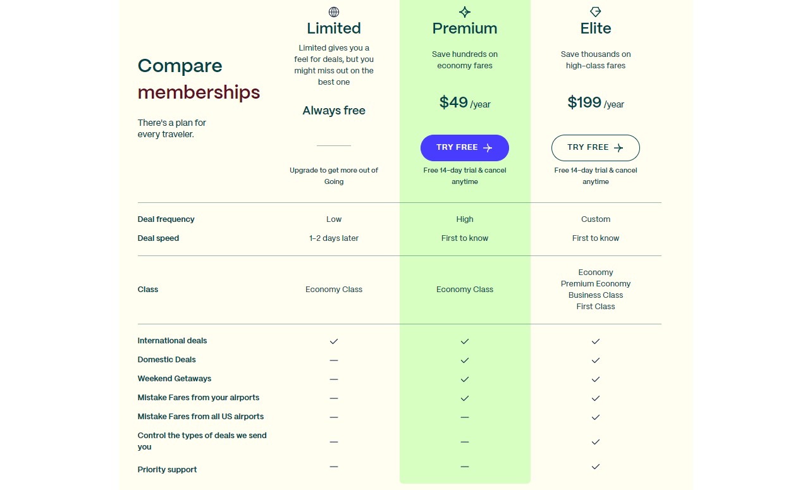Image resolution: width=812 pixels, height=490 pixels.
Task: Click the dash for Premium Priority support
Action: 465,467
